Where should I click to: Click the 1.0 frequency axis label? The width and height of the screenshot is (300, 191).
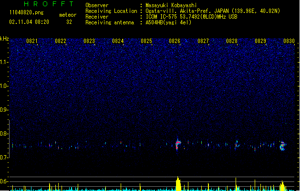(4, 86)
